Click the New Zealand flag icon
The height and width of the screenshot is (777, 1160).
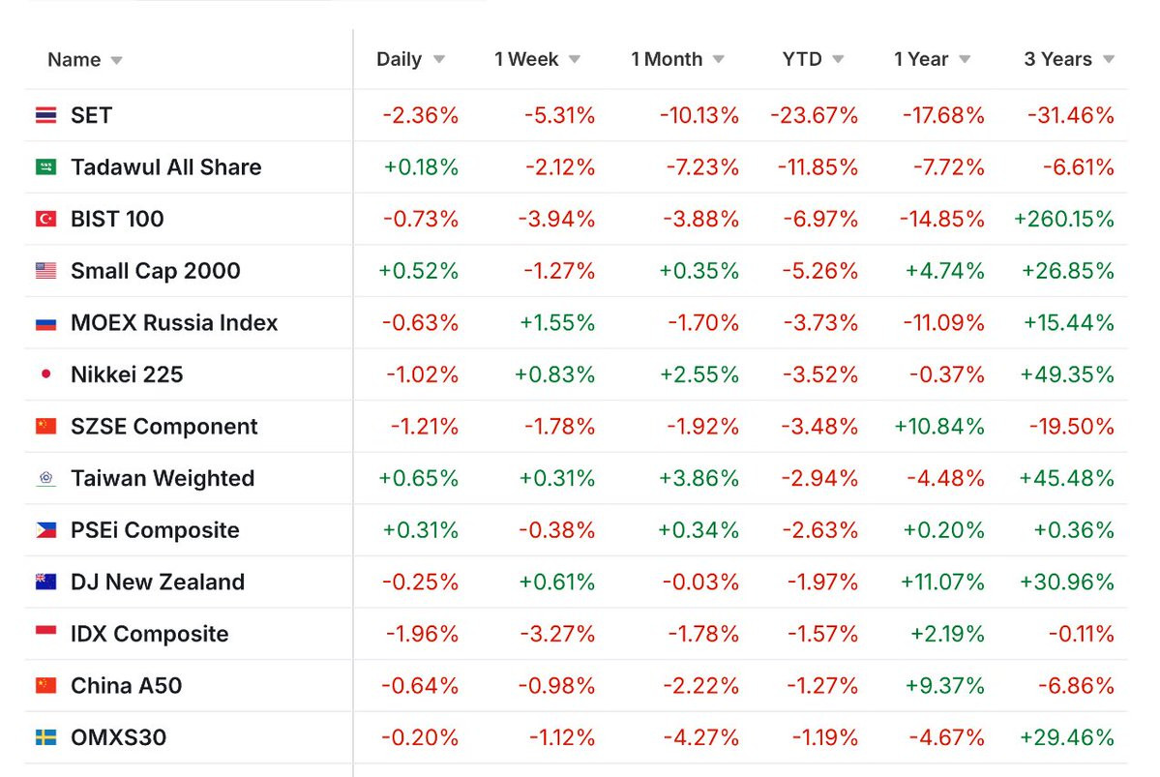pyautogui.click(x=45, y=582)
